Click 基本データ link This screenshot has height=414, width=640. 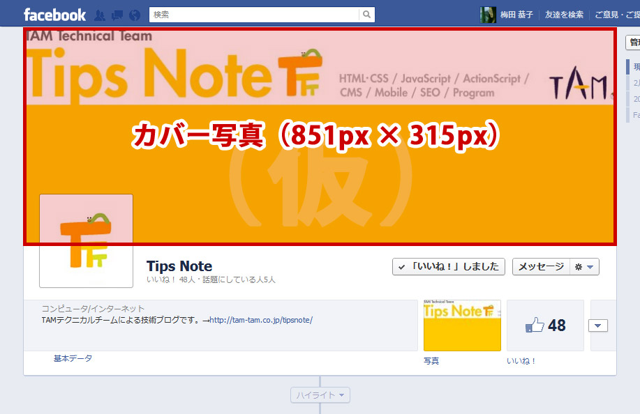point(73,358)
